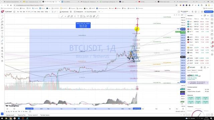Open the Alerts clock panel icon

point(212,19)
